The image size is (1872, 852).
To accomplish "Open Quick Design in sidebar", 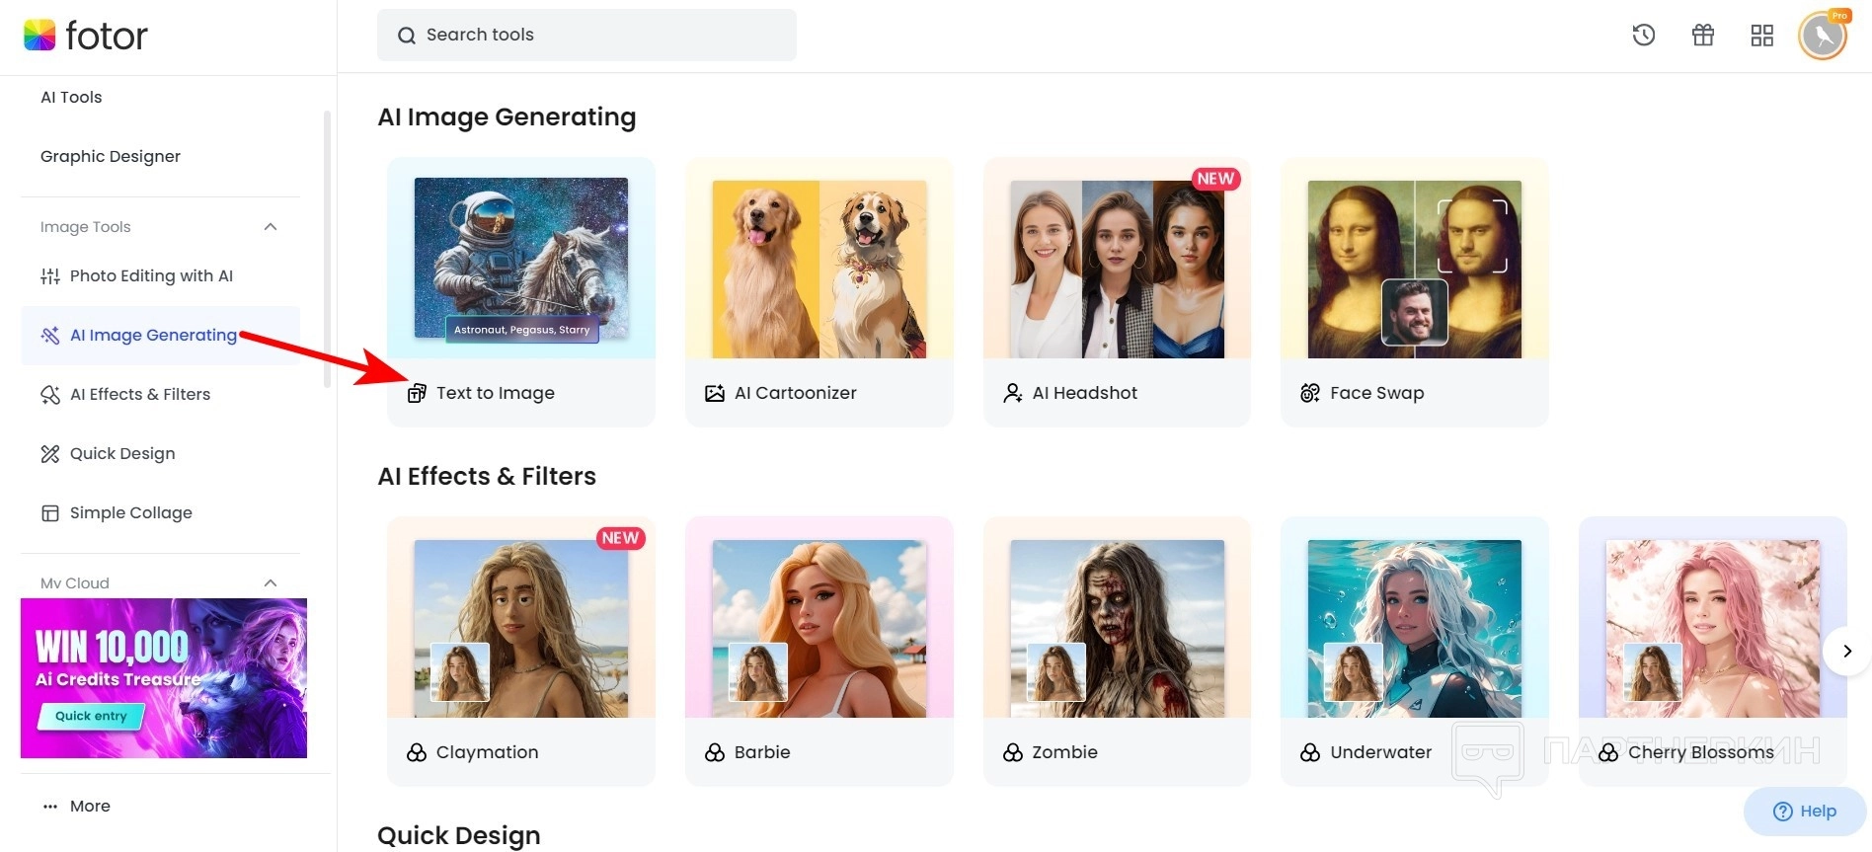I will [121, 454].
